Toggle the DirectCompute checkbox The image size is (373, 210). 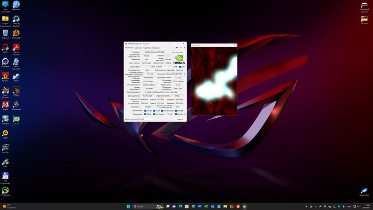(162, 111)
